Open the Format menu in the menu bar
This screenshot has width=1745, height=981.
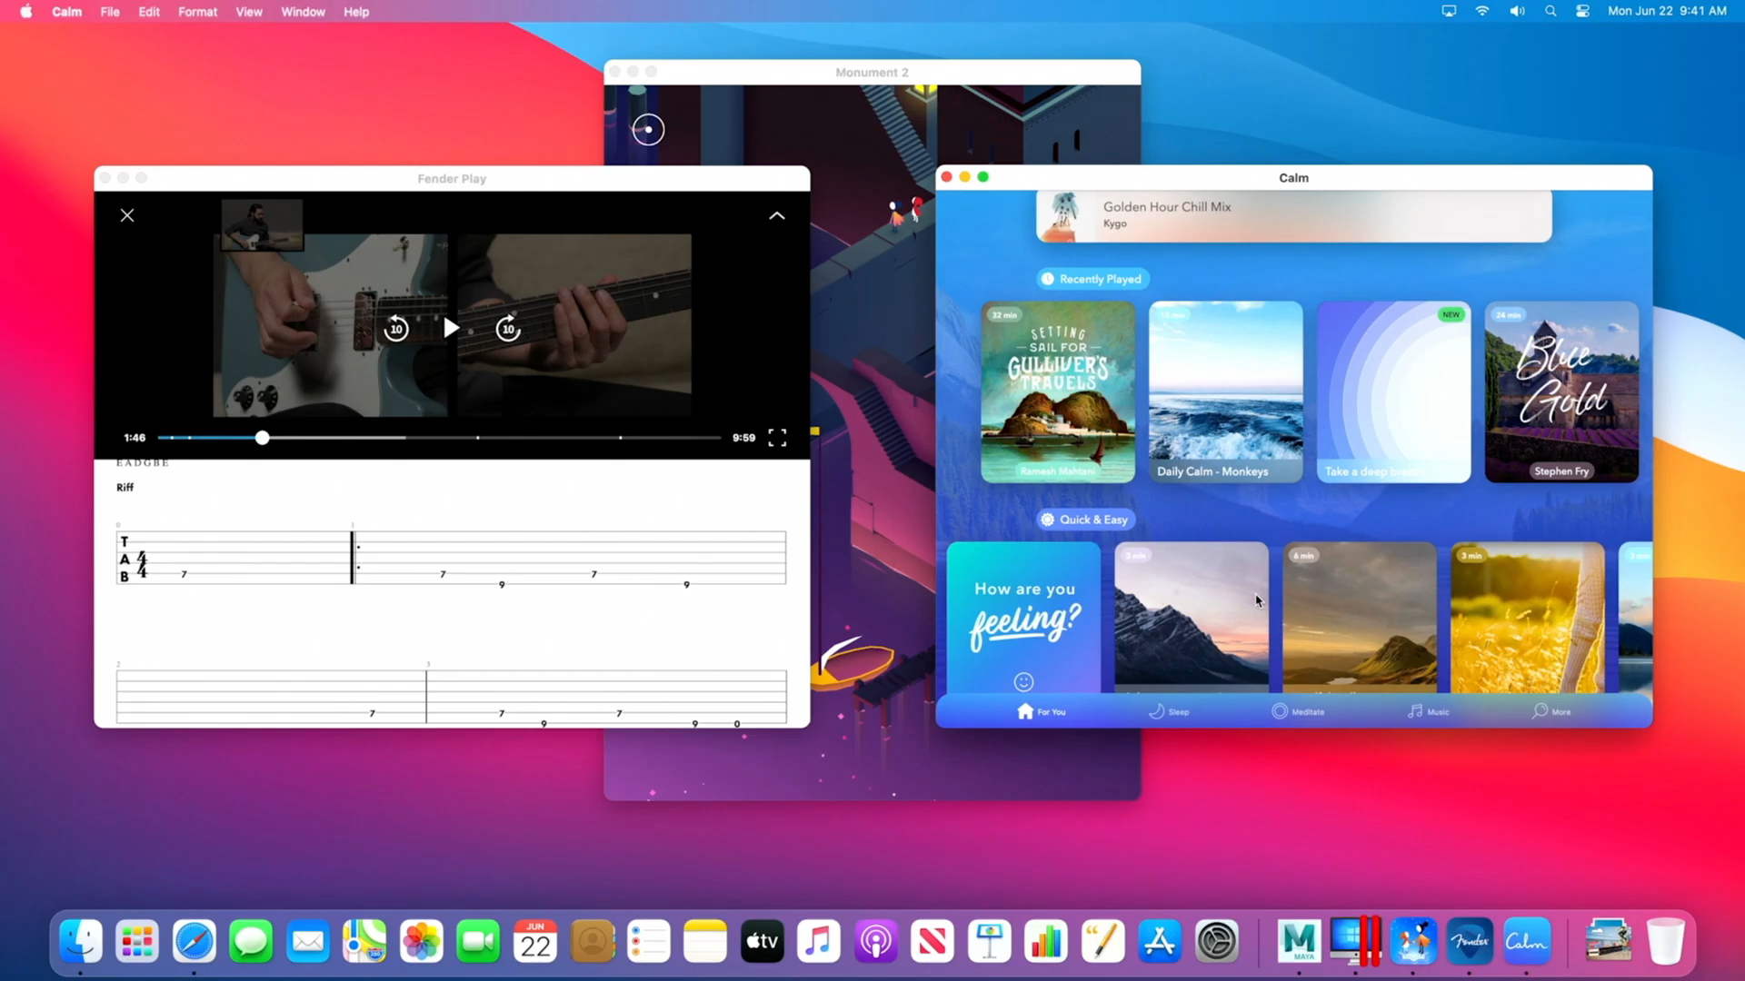pyautogui.click(x=197, y=12)
